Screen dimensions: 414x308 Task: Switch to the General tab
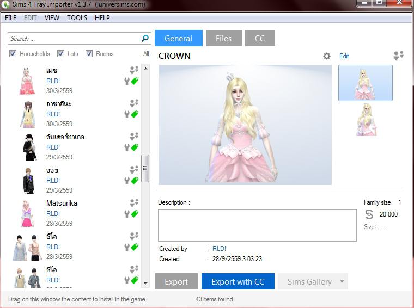coord(179,38)
